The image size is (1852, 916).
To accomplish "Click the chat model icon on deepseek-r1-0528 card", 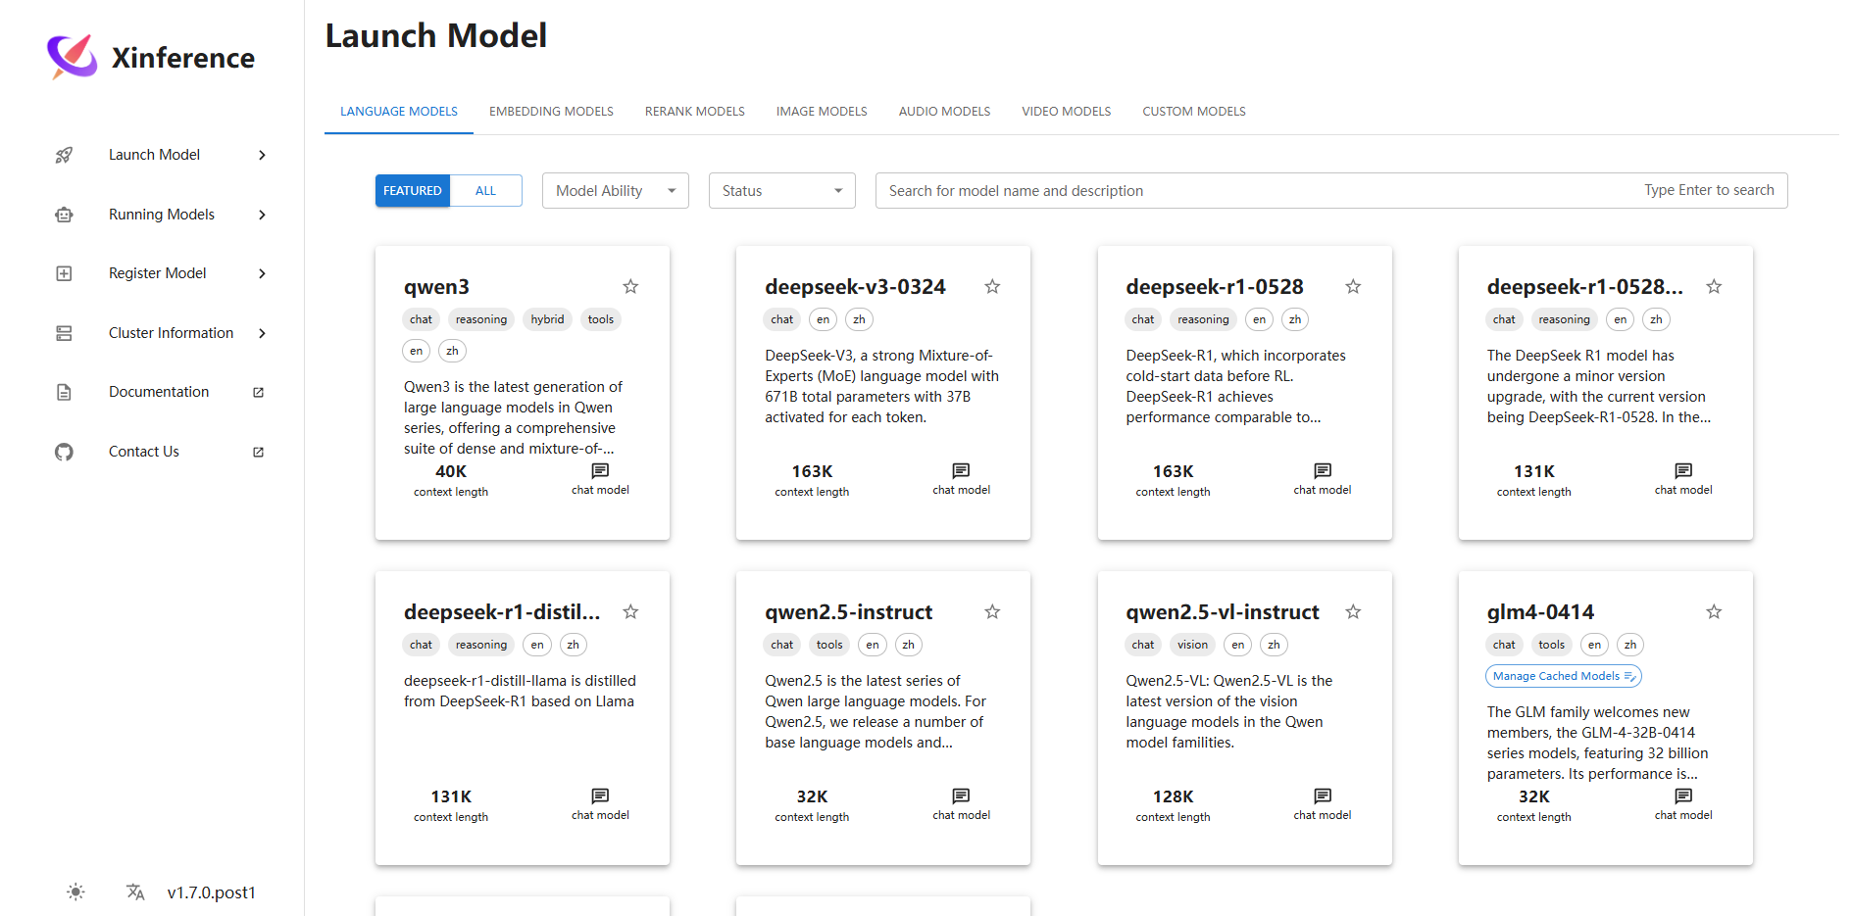I will [x=1323, y=471].
